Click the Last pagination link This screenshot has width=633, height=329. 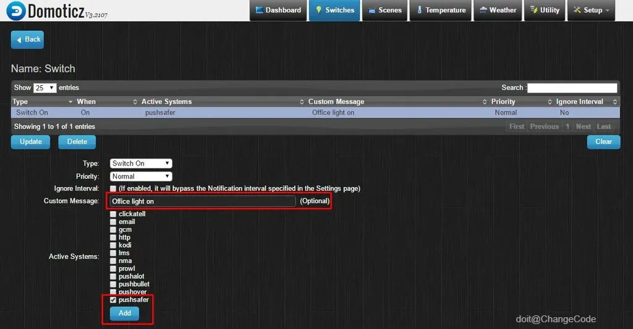[604, 127]
